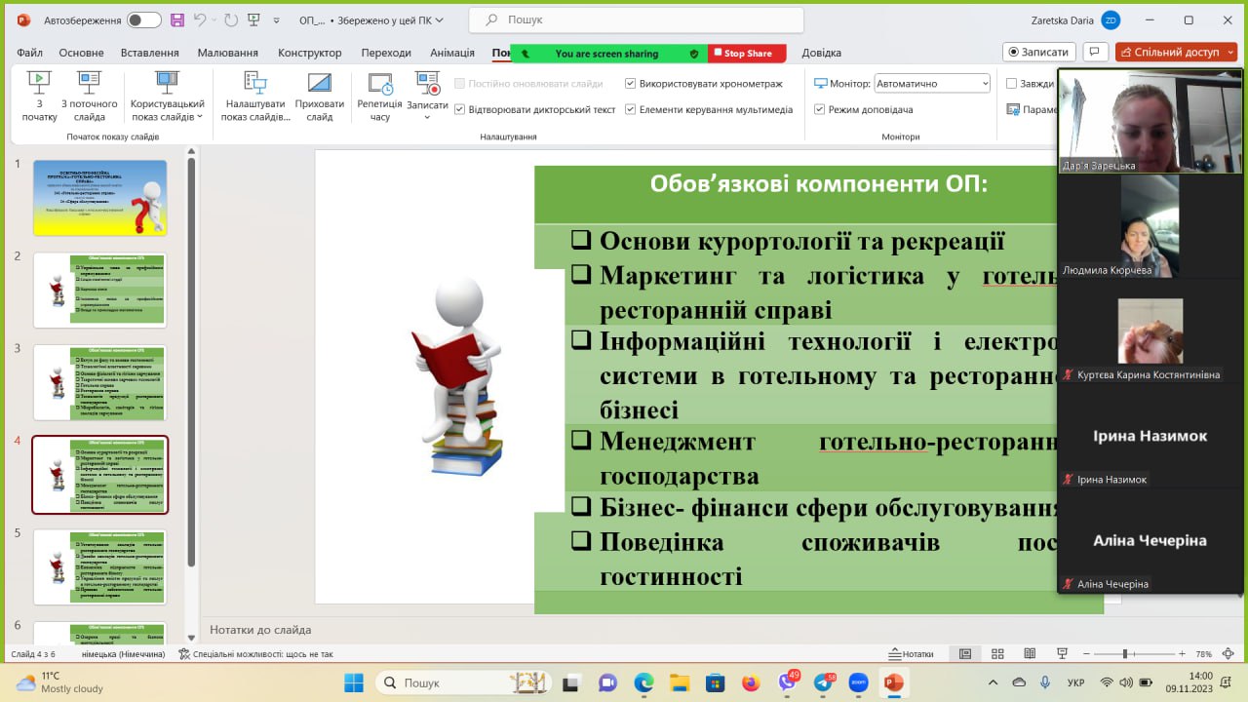
Task: Click the fit slide to window icon
Action: 1229,654
